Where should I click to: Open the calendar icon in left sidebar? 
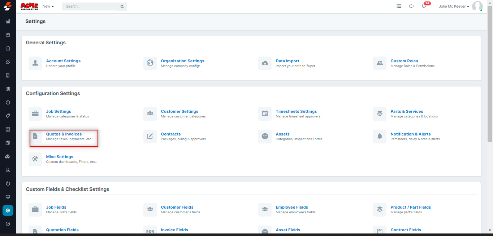[x=8, y=48]
